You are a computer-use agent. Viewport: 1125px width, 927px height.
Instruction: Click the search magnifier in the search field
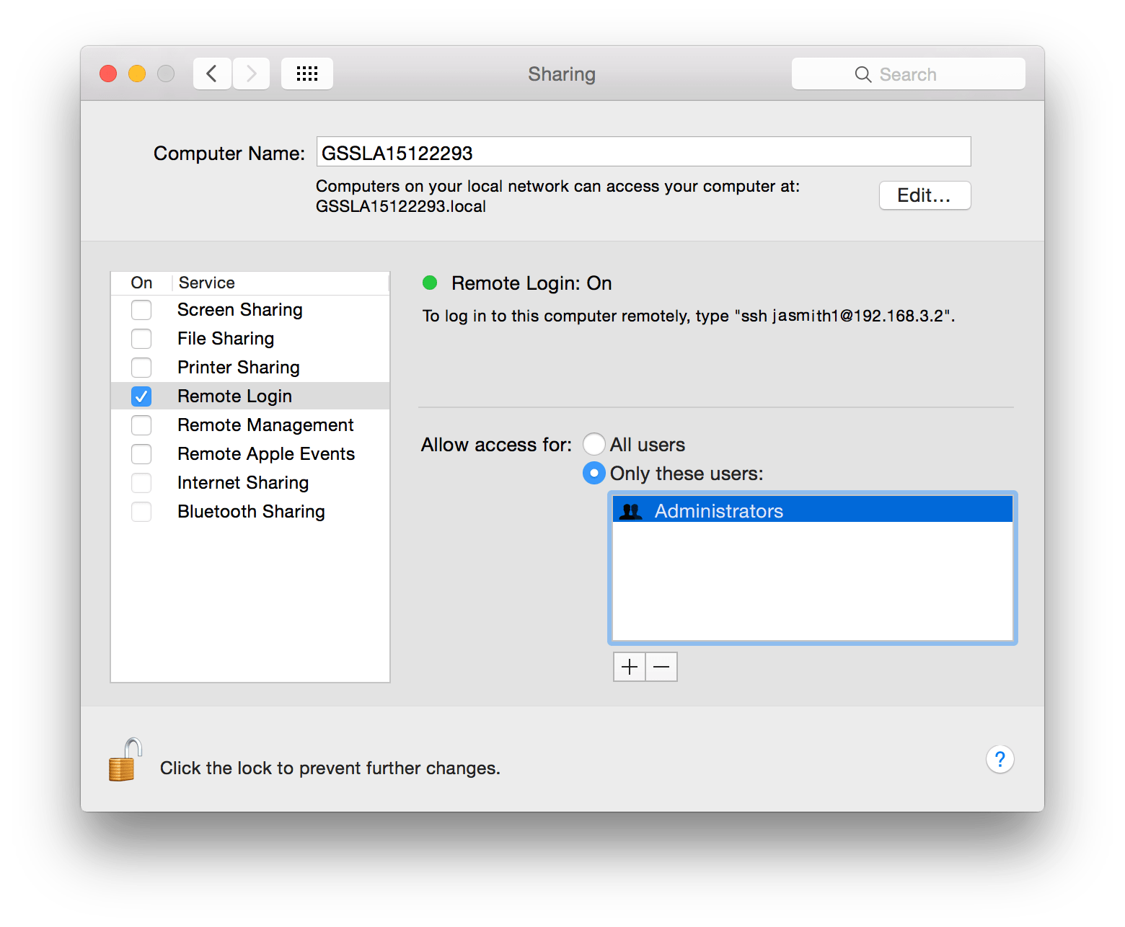click(x=862, y=74)
